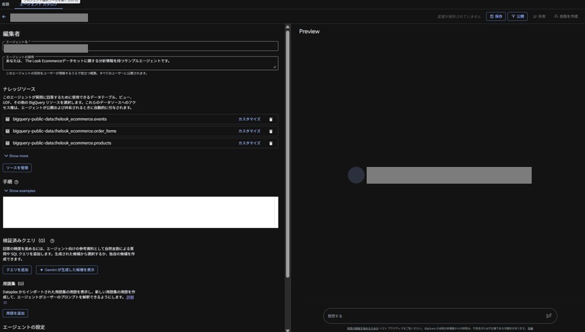Image resolution: width=585 pixels, height=332 pixels.
Task: Click send icon in the Preview chat box
Action: (548, 316)
